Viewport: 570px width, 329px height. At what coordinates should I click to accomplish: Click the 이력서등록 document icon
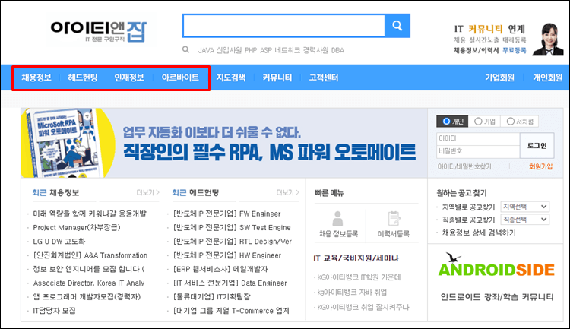click(394, 219)
